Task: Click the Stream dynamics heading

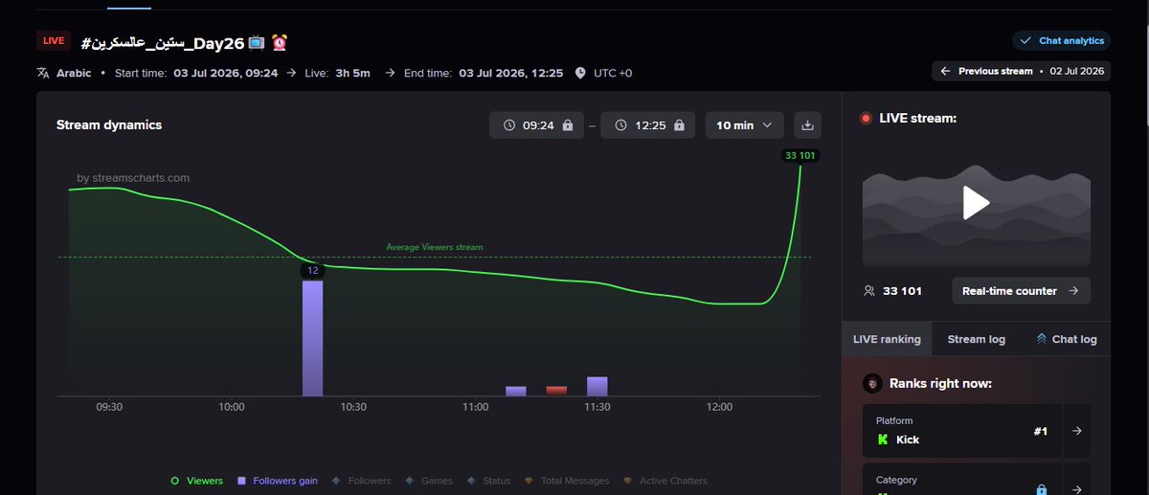Action: point(109,124)
